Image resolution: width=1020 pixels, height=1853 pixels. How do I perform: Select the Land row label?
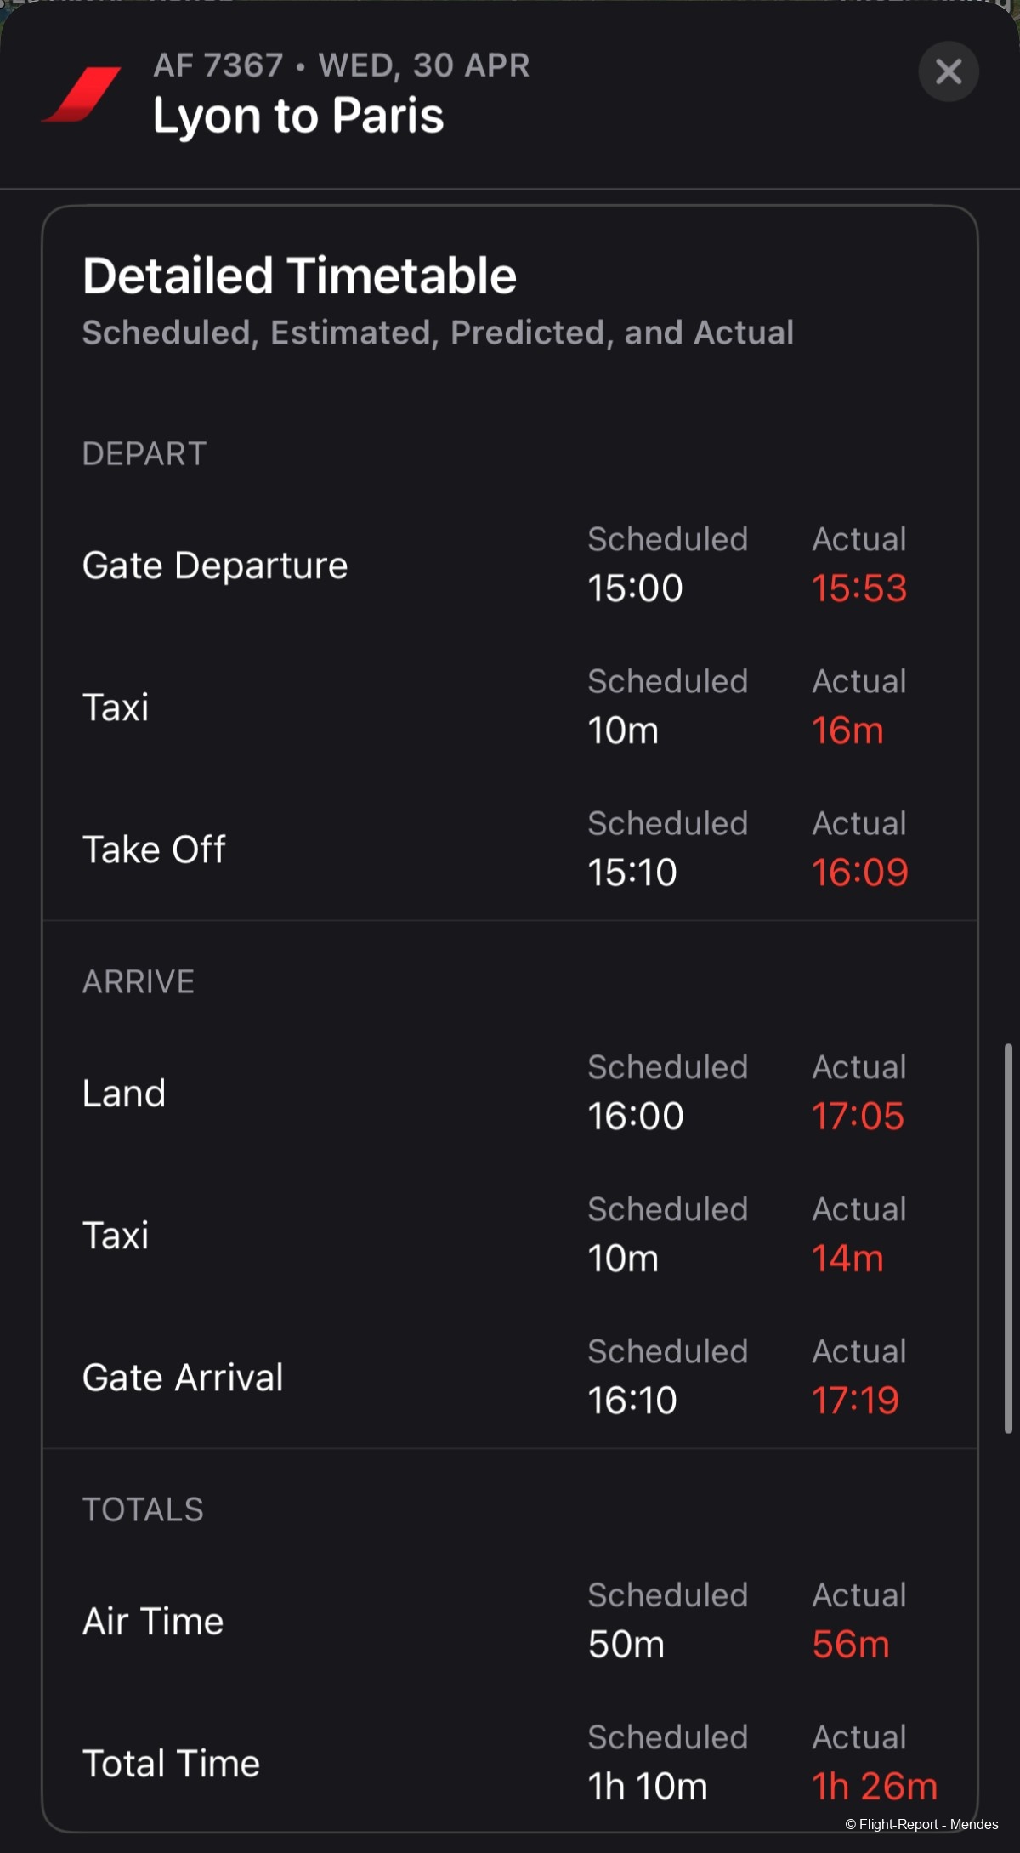pyautogui.click(x=124, y=1093)
